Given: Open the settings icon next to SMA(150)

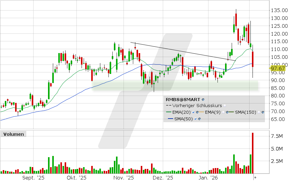Looking at the screenshot, I should (x=263, y=112).
